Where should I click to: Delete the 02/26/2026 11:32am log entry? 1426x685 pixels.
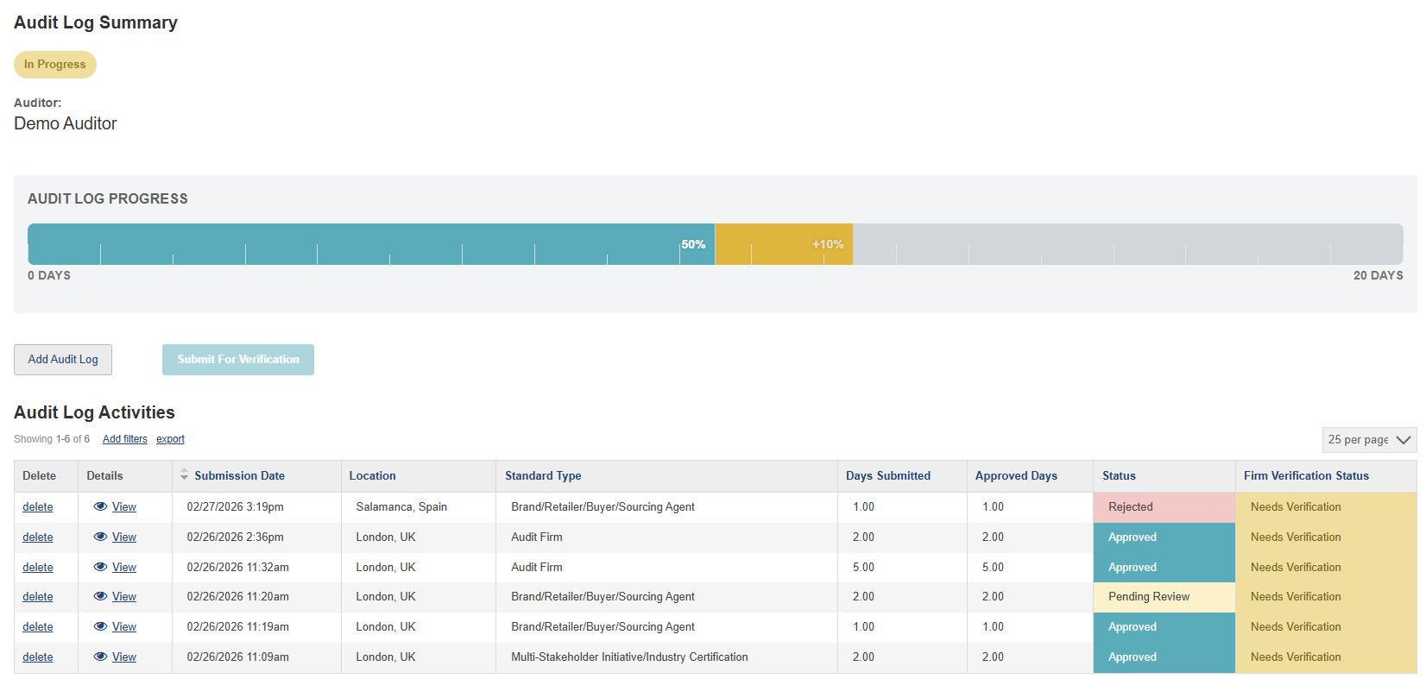[38, 568]
